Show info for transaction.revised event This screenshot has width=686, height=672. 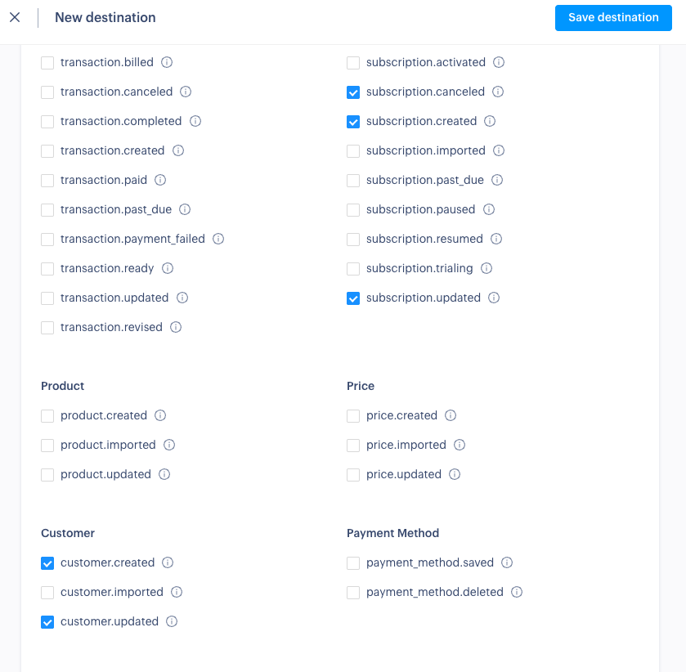(176, 327)
